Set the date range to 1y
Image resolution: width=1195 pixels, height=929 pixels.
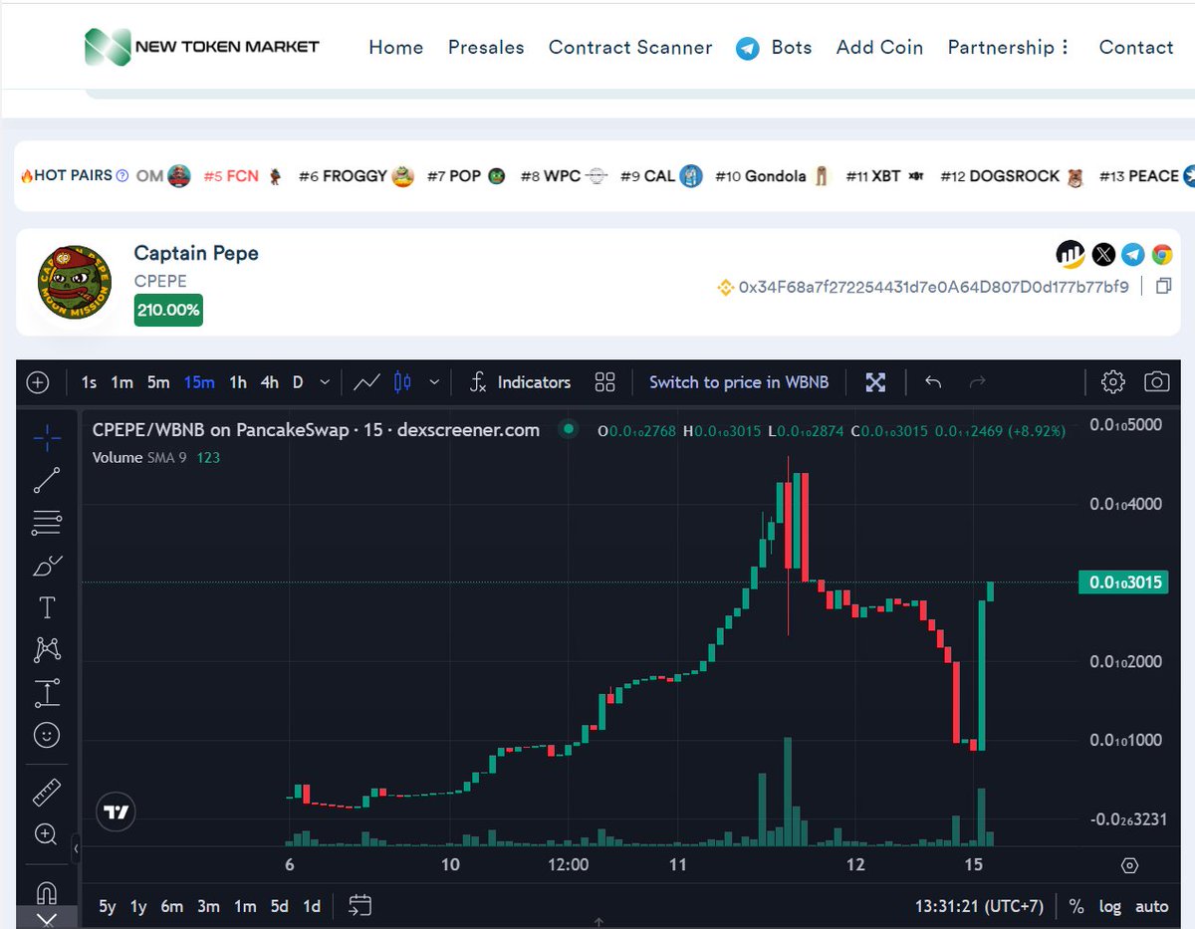pyautogui.click(x=138, y=906)
